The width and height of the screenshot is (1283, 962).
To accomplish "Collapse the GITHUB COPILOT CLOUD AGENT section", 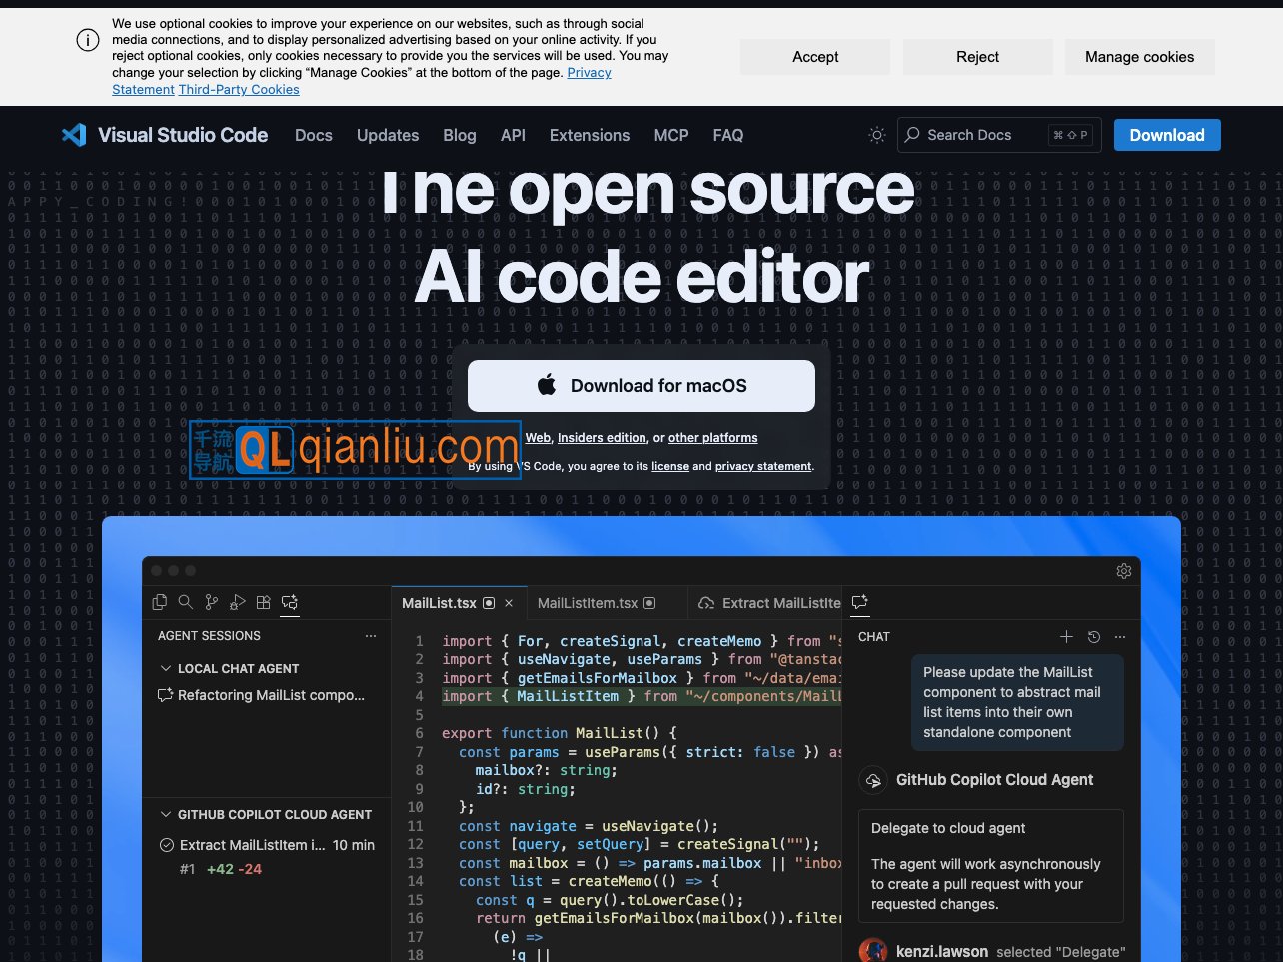I will pos(166,814).
